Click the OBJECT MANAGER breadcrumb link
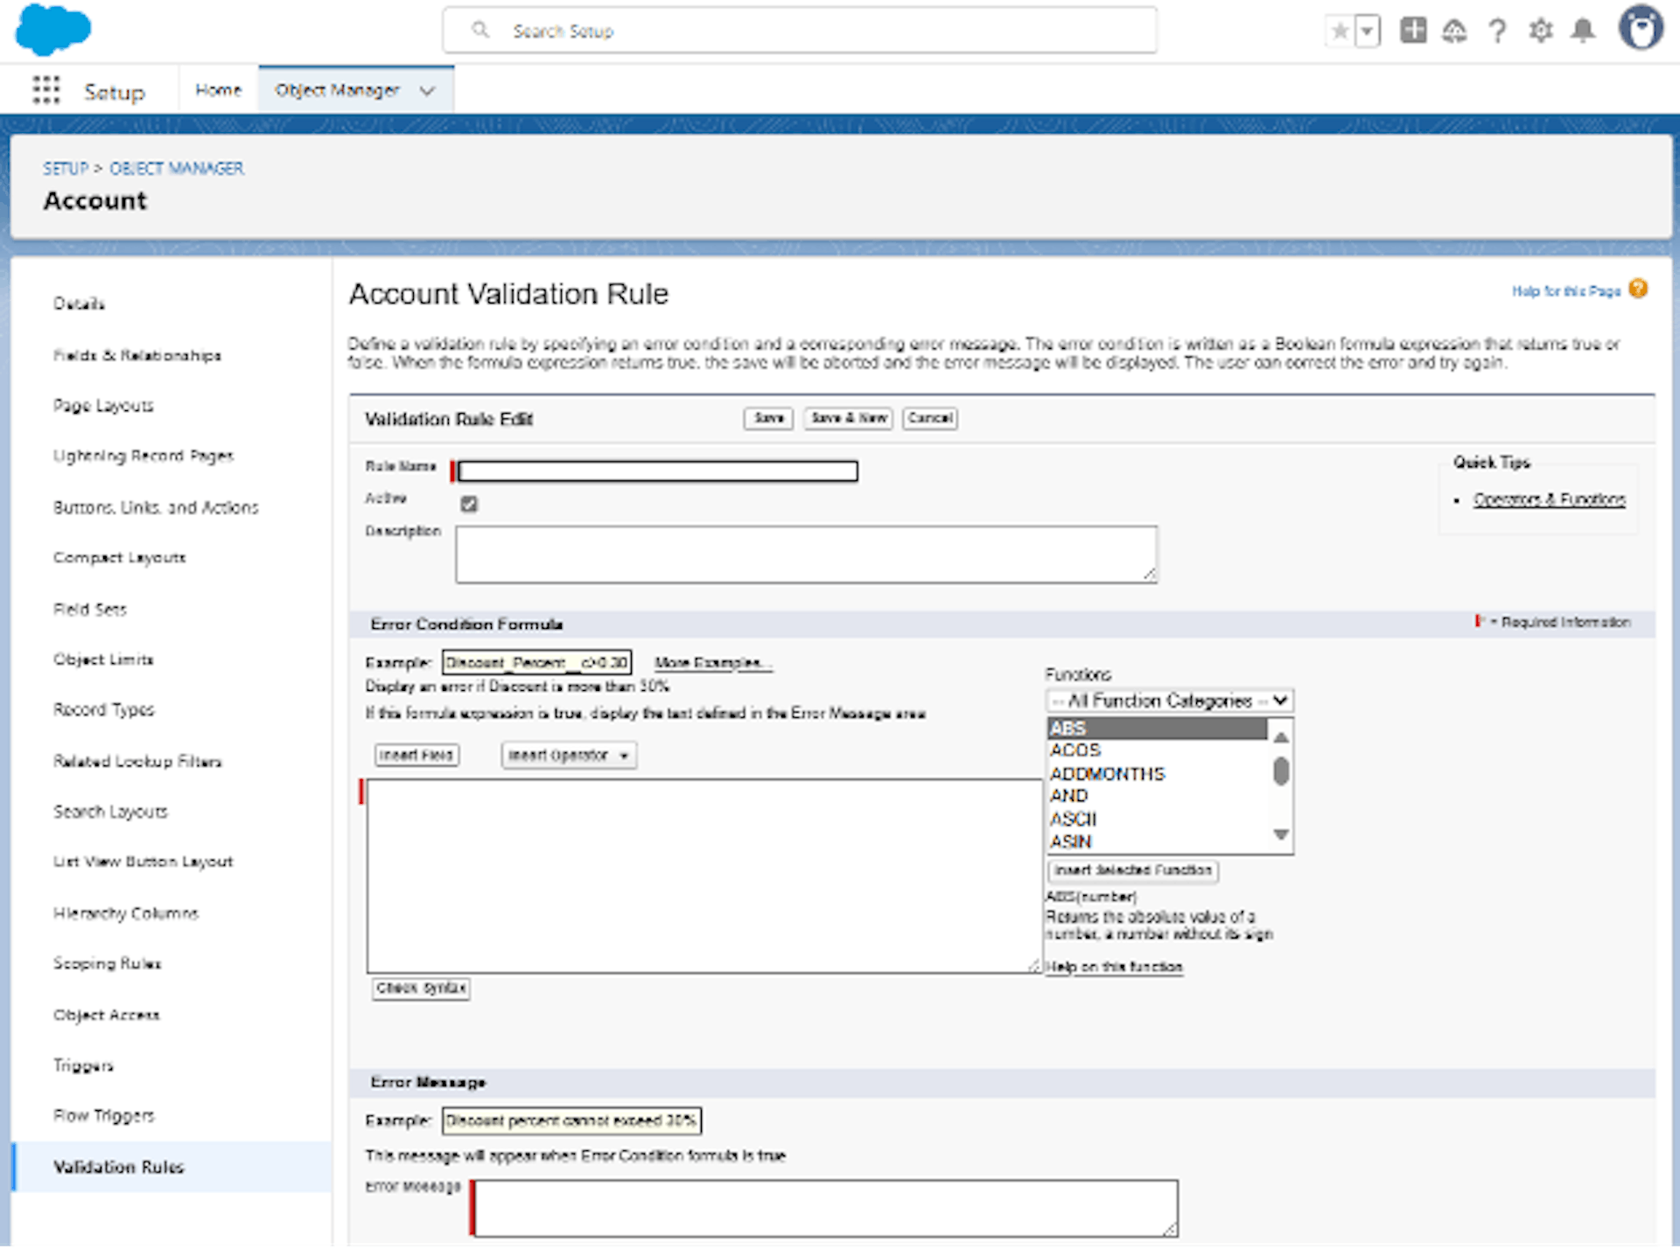The height and width of the screenshot is (1249, 1680). pos(177,168)
